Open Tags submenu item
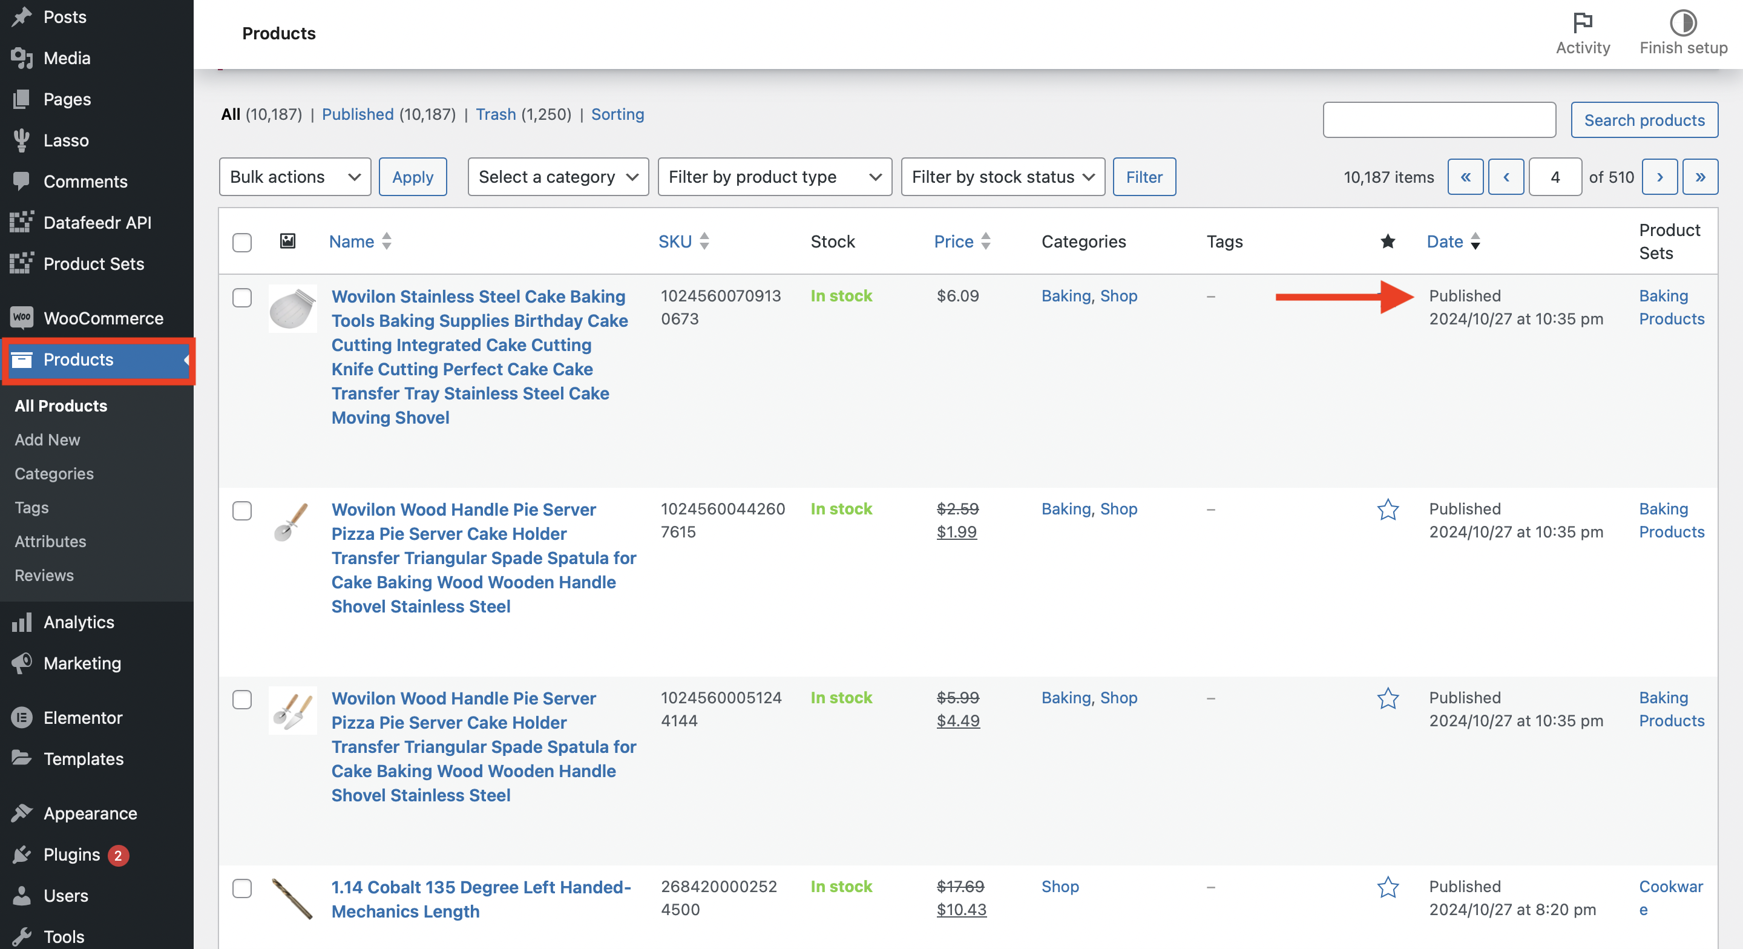 [32, 507]
